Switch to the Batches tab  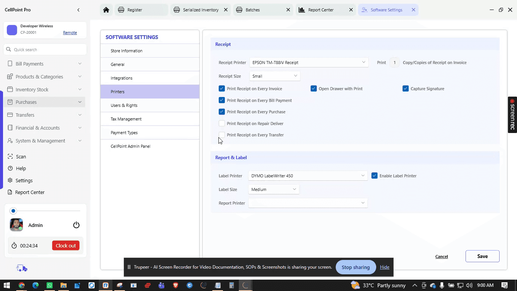coord(263,10)
